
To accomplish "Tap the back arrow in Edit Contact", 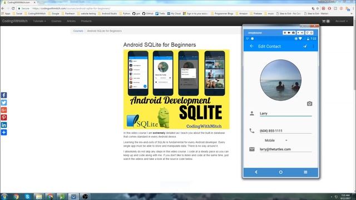I will [x=251, y=46].
